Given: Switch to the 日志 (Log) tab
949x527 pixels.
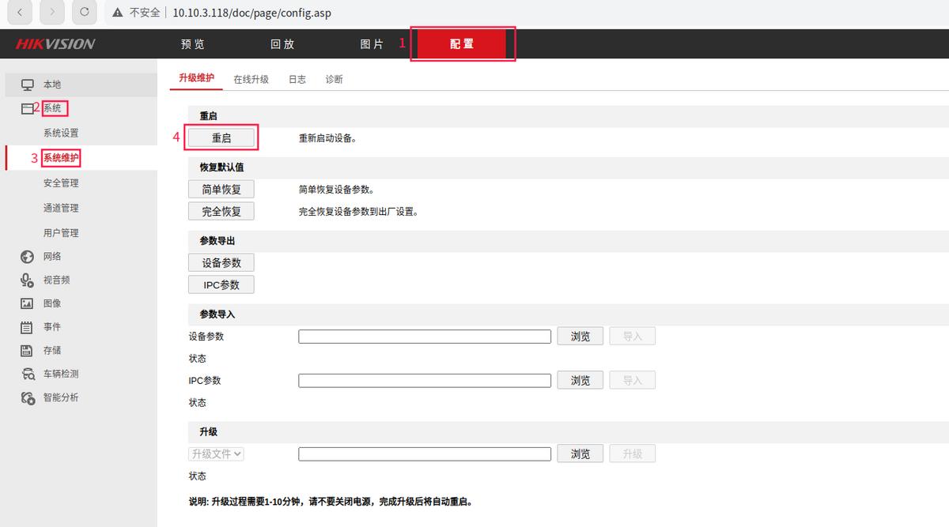Looking at the screenshot, I should [297, 79].
